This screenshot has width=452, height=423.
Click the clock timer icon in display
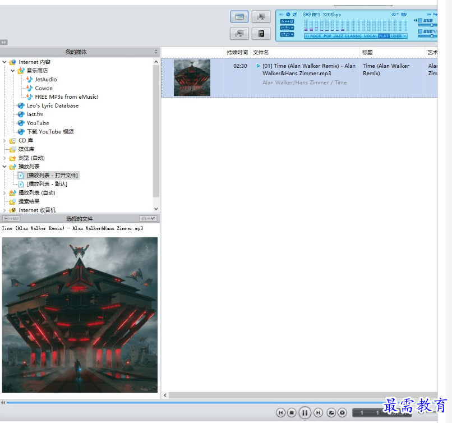pos(288,14)
